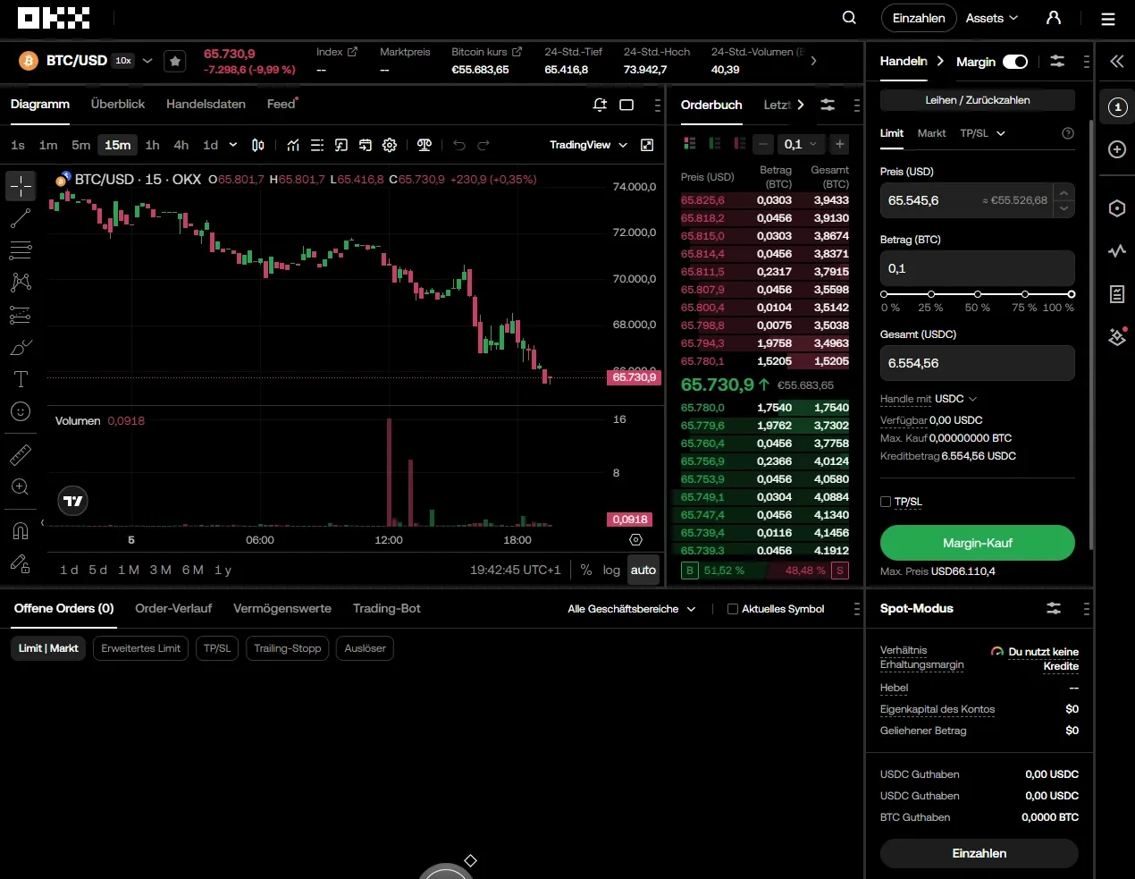
Task: Select the measure tool
Action: [20, 454]
